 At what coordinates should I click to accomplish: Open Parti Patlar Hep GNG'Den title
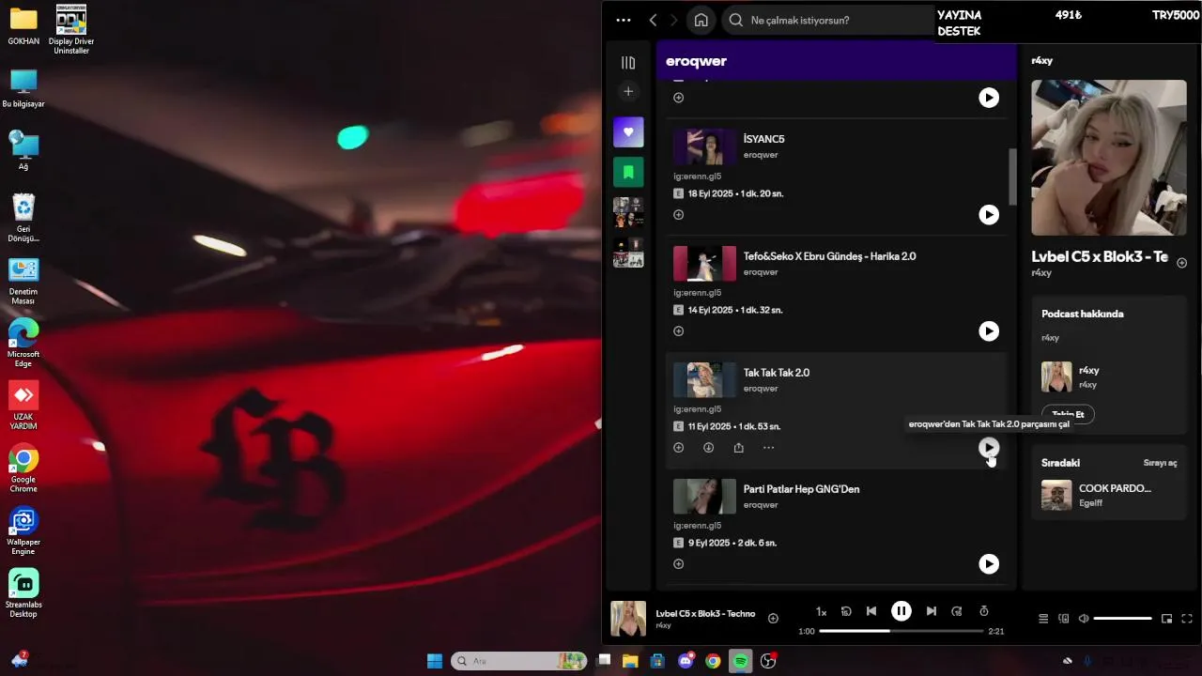pos(802,489)
